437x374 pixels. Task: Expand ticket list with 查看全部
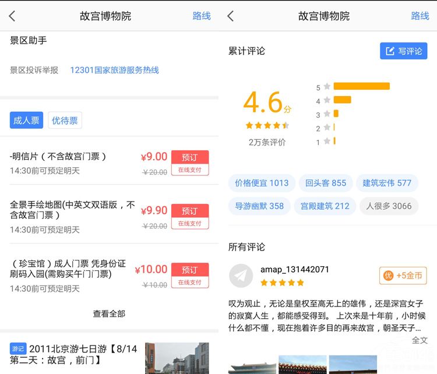click(x=109, y=313)
